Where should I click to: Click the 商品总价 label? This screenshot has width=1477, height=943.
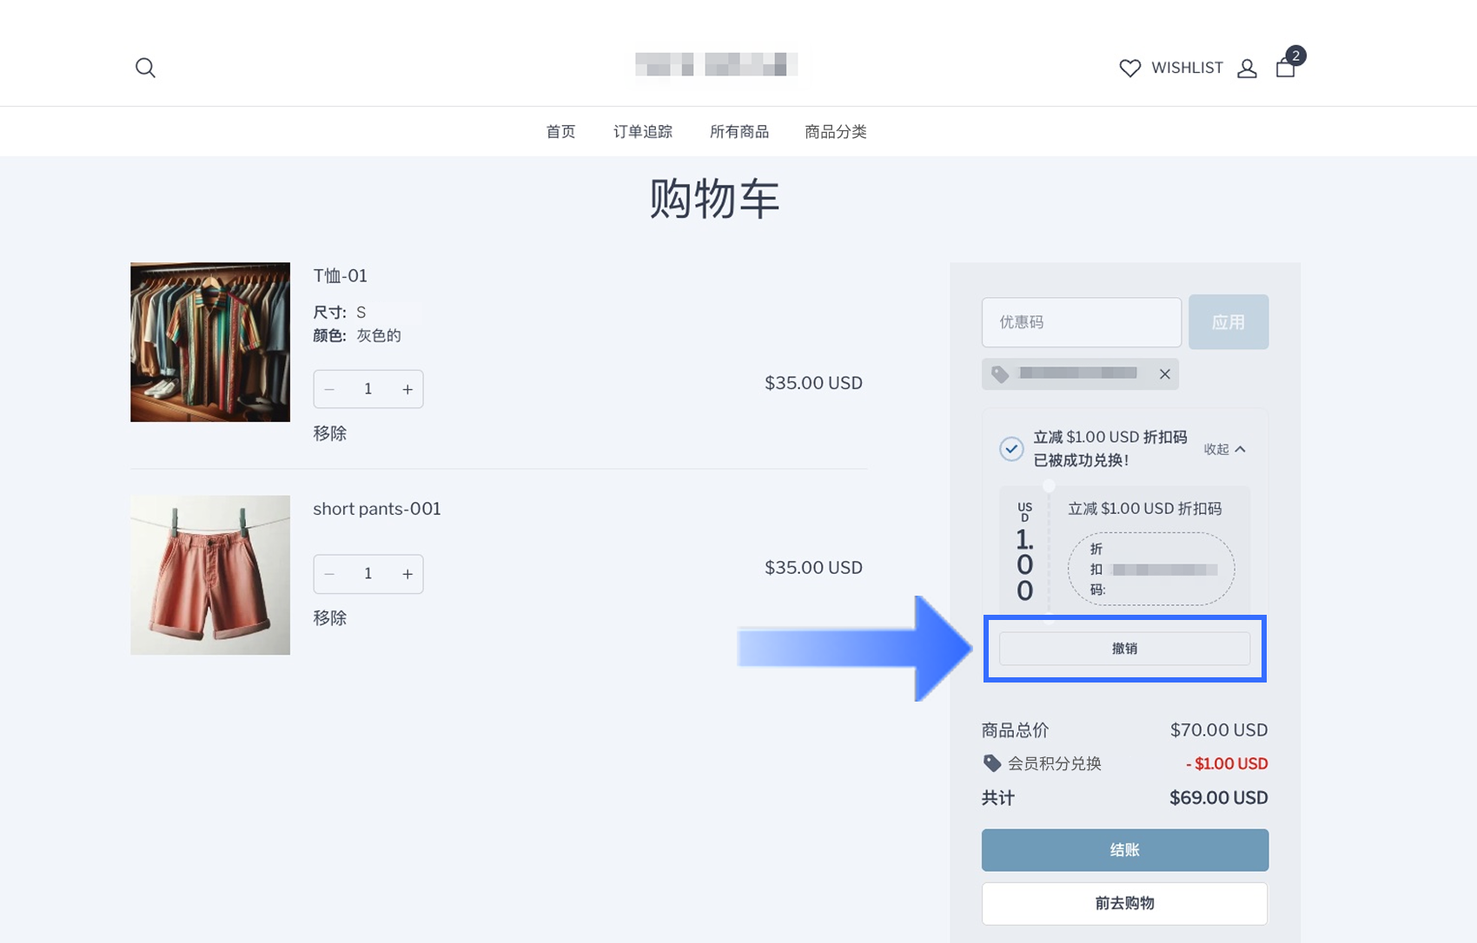pyautogui.click(x=1016, y=730)
